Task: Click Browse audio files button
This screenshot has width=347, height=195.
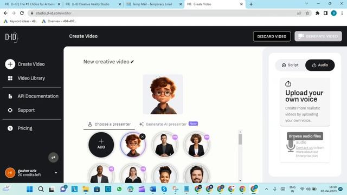Action: (x=305, y=136)
